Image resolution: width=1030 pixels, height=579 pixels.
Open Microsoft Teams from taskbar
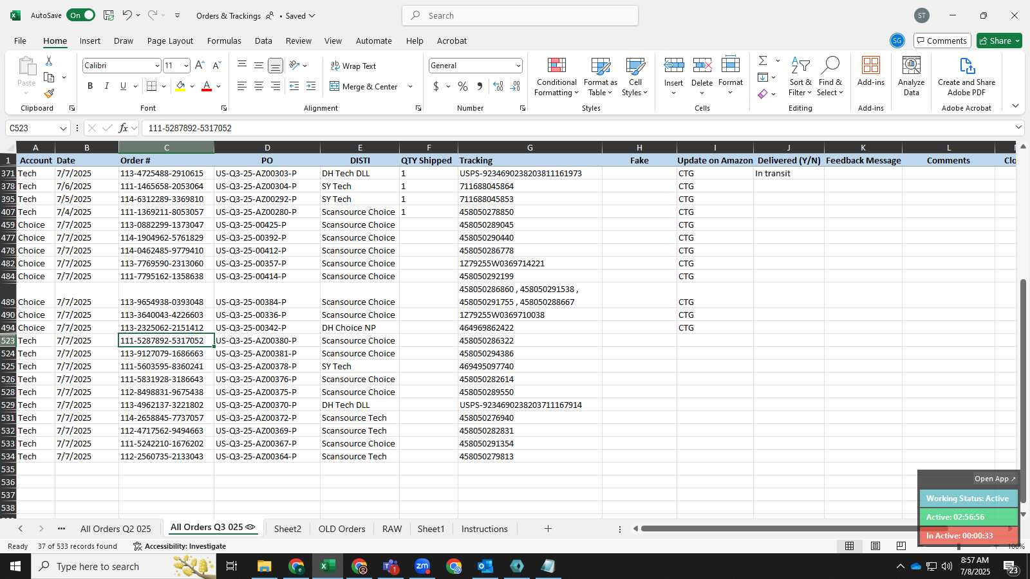(391, 566)
